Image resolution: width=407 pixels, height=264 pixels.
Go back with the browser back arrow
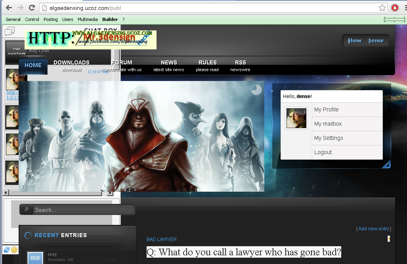pyautogui.click(x=9, y=8)
